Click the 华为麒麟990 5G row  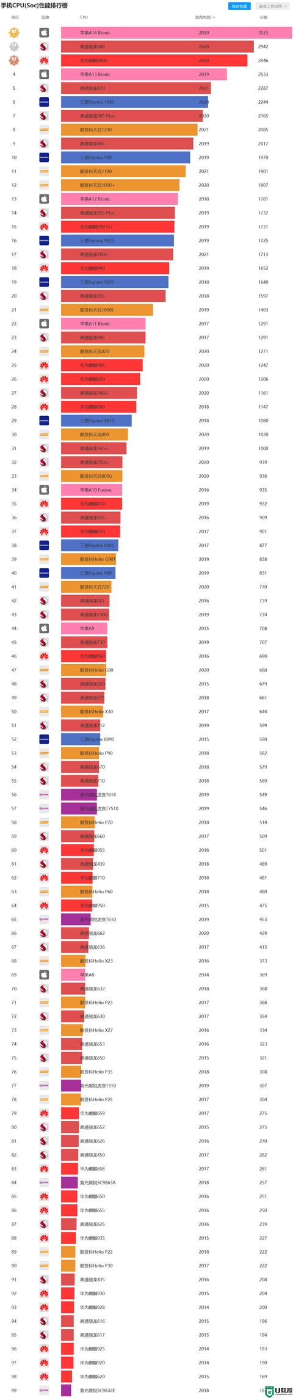[146, 227]
